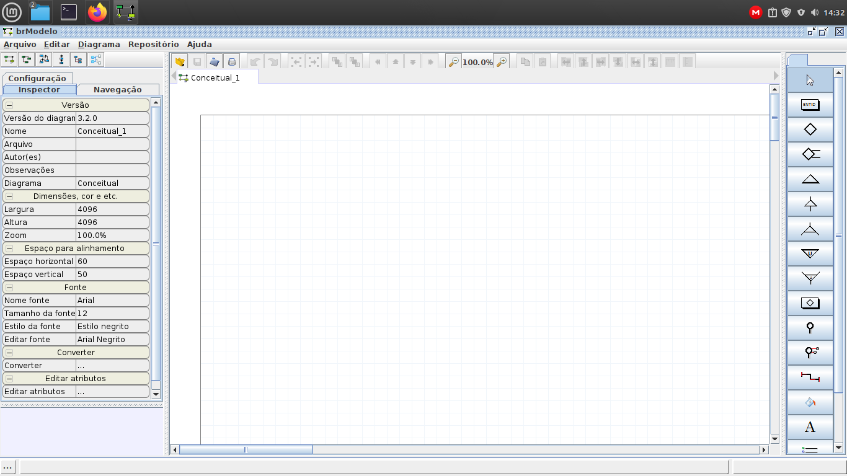
Task: Click the open diagram folder icon
Action: pos(180,61)
